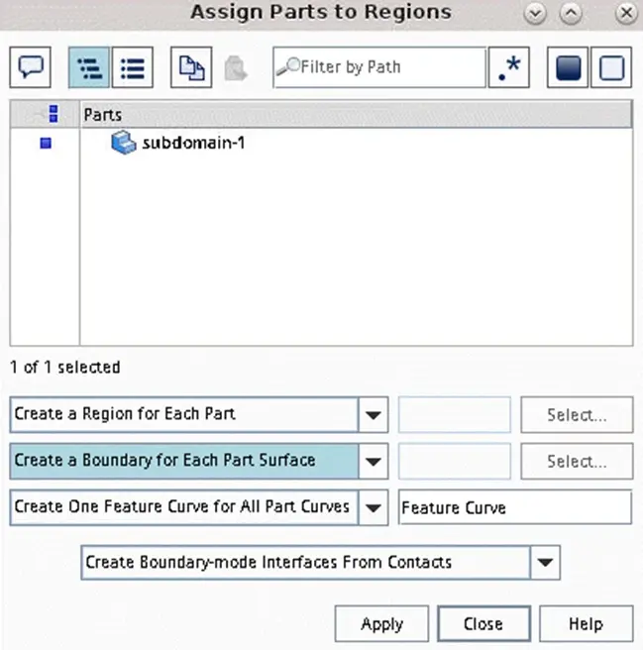Viewport: 643px width, 650px height.
Task: Click the Feature Curve name text field
Action: tap(515, 507)
